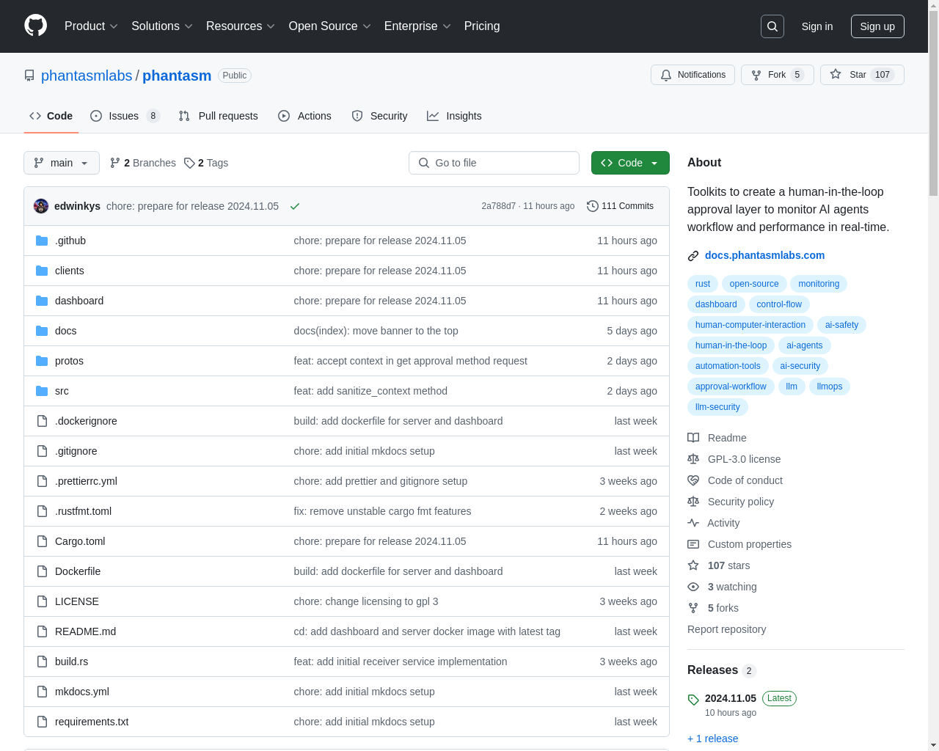The image size is (939, 751).
Task: Click the link icon beside docs.phantasmlabs.com
Action: click(693, 256)
